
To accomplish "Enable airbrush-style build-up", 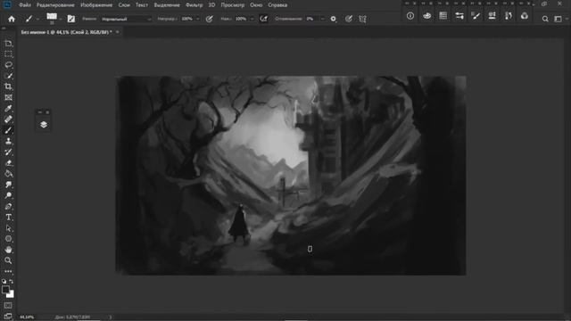I will click(x=264, y=19).
